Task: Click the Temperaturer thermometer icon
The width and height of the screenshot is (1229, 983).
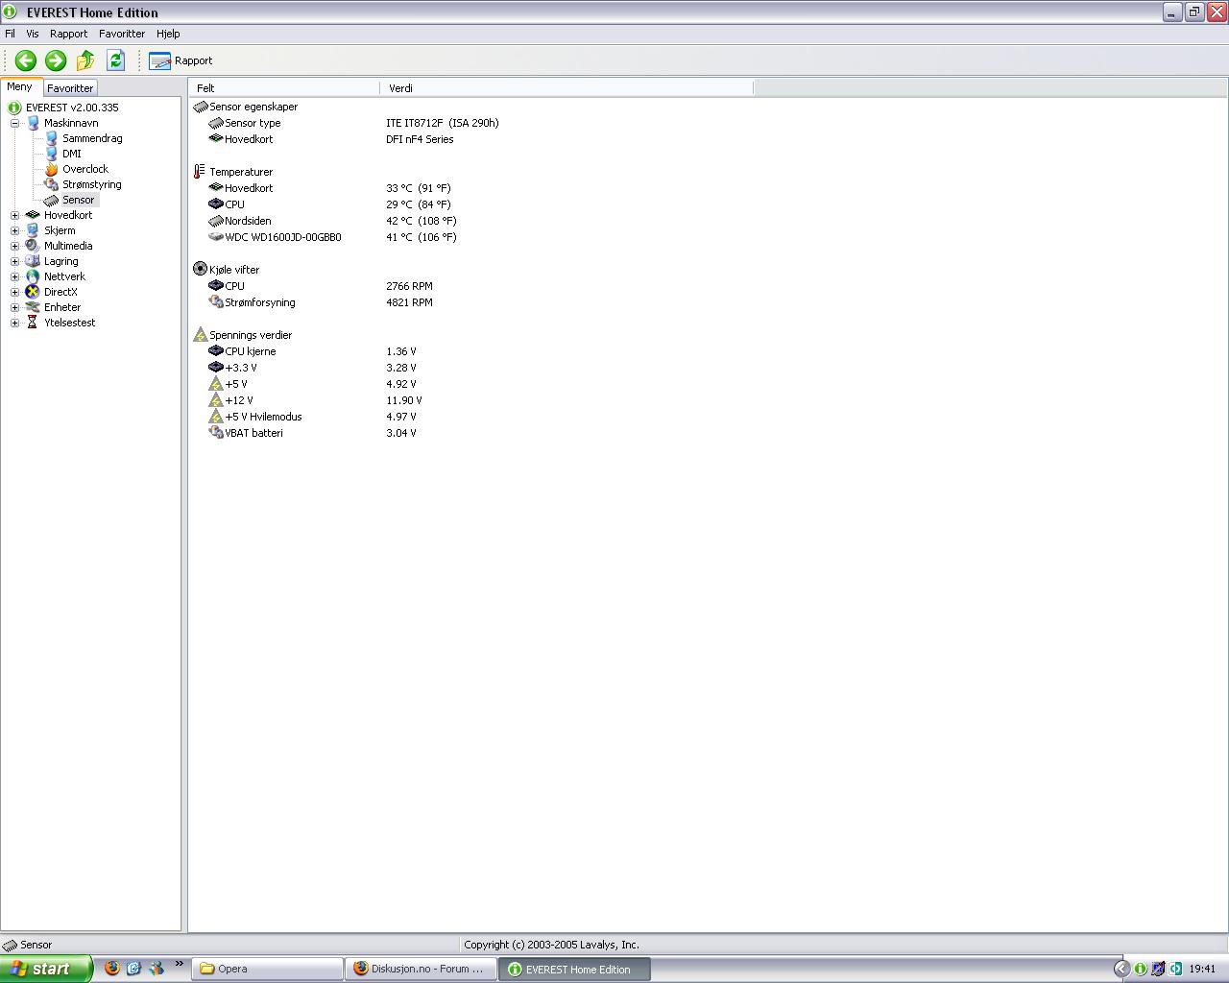Action: click(200, 172)
